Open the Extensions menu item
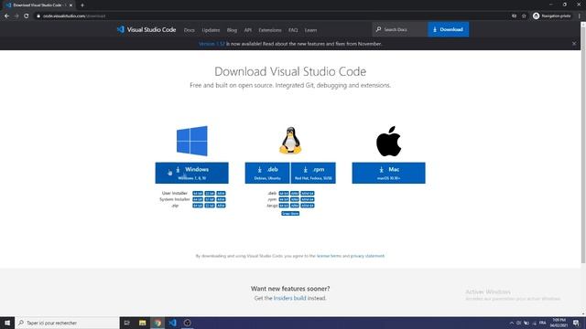Image resolution: width=586 pixels, height=329 pixels. pos(270,30)
